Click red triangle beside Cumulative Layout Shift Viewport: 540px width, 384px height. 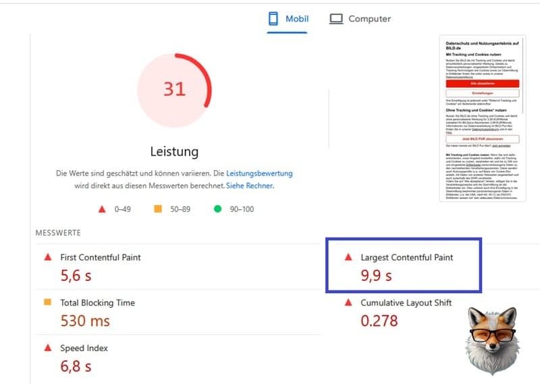tap(348, 302)
